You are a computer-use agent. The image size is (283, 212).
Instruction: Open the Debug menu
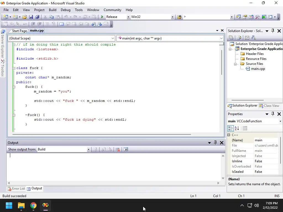65,10
